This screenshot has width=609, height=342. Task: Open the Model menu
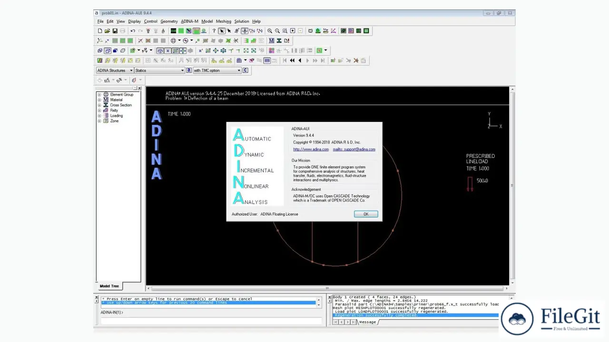pyautogui.click(x=207, y=21)
